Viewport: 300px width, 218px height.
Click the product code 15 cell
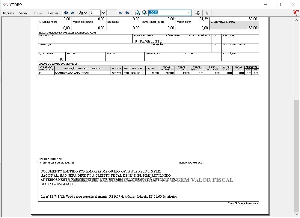(46, 73)
